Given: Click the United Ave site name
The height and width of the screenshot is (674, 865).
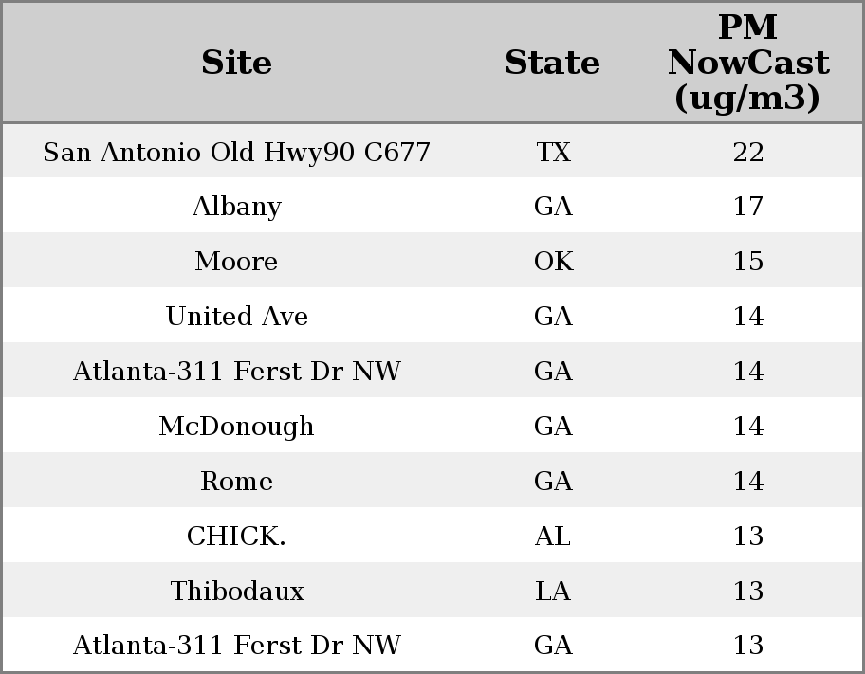Looking at the screenshot, I should coord(236,317).
